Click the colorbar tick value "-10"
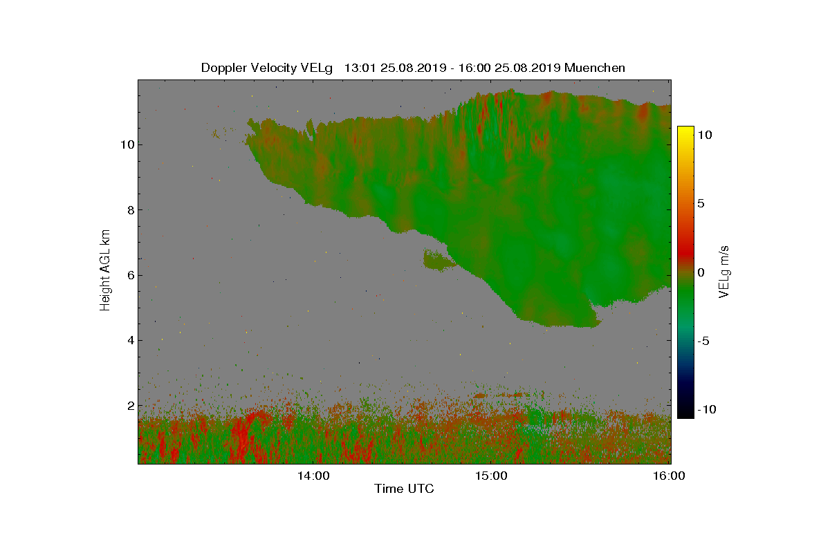 pyautogui.click(x=706, y=410)
